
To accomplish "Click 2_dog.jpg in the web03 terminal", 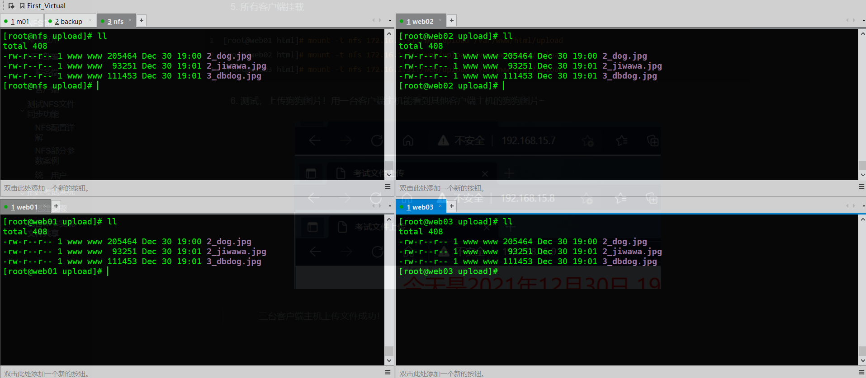I will click(625, 242).
